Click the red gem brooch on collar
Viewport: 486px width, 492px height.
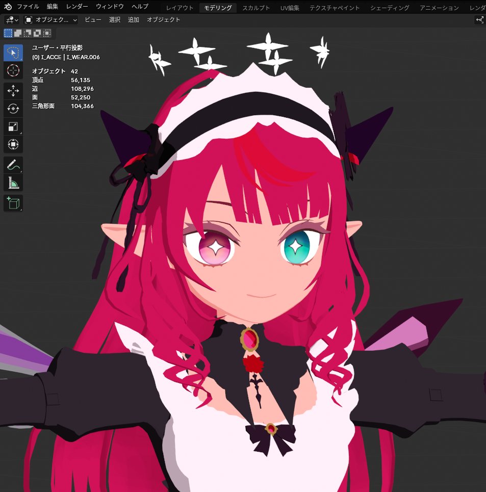(250, 339)
